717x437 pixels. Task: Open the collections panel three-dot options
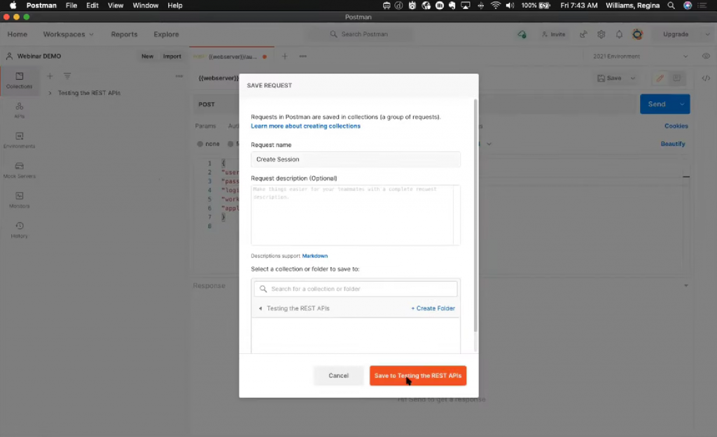pos(179,76)
